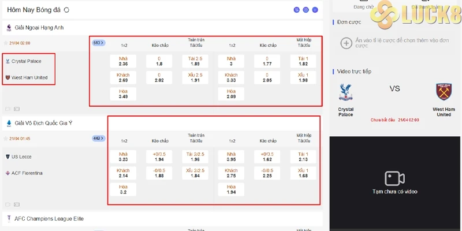462x231 pixels.
Task: Open pitch icon under Crystal Palace match
Action: click(x=17, y=109)
